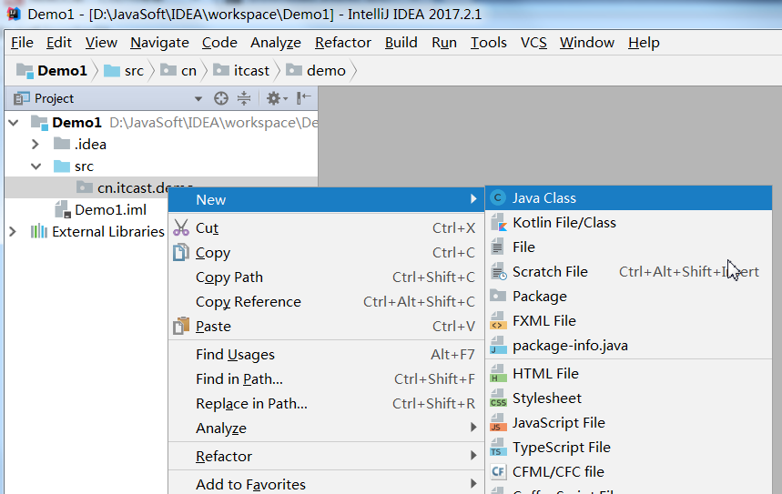Click the JavaScript File icon

tap(498, 423)
